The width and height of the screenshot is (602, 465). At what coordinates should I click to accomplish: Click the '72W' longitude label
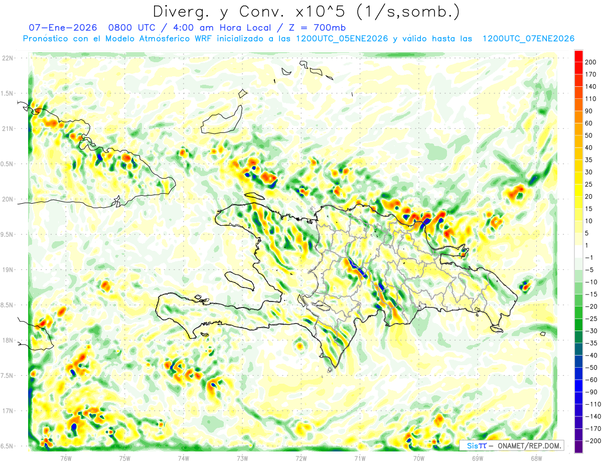pyautogui.click(x=301, y=458)
